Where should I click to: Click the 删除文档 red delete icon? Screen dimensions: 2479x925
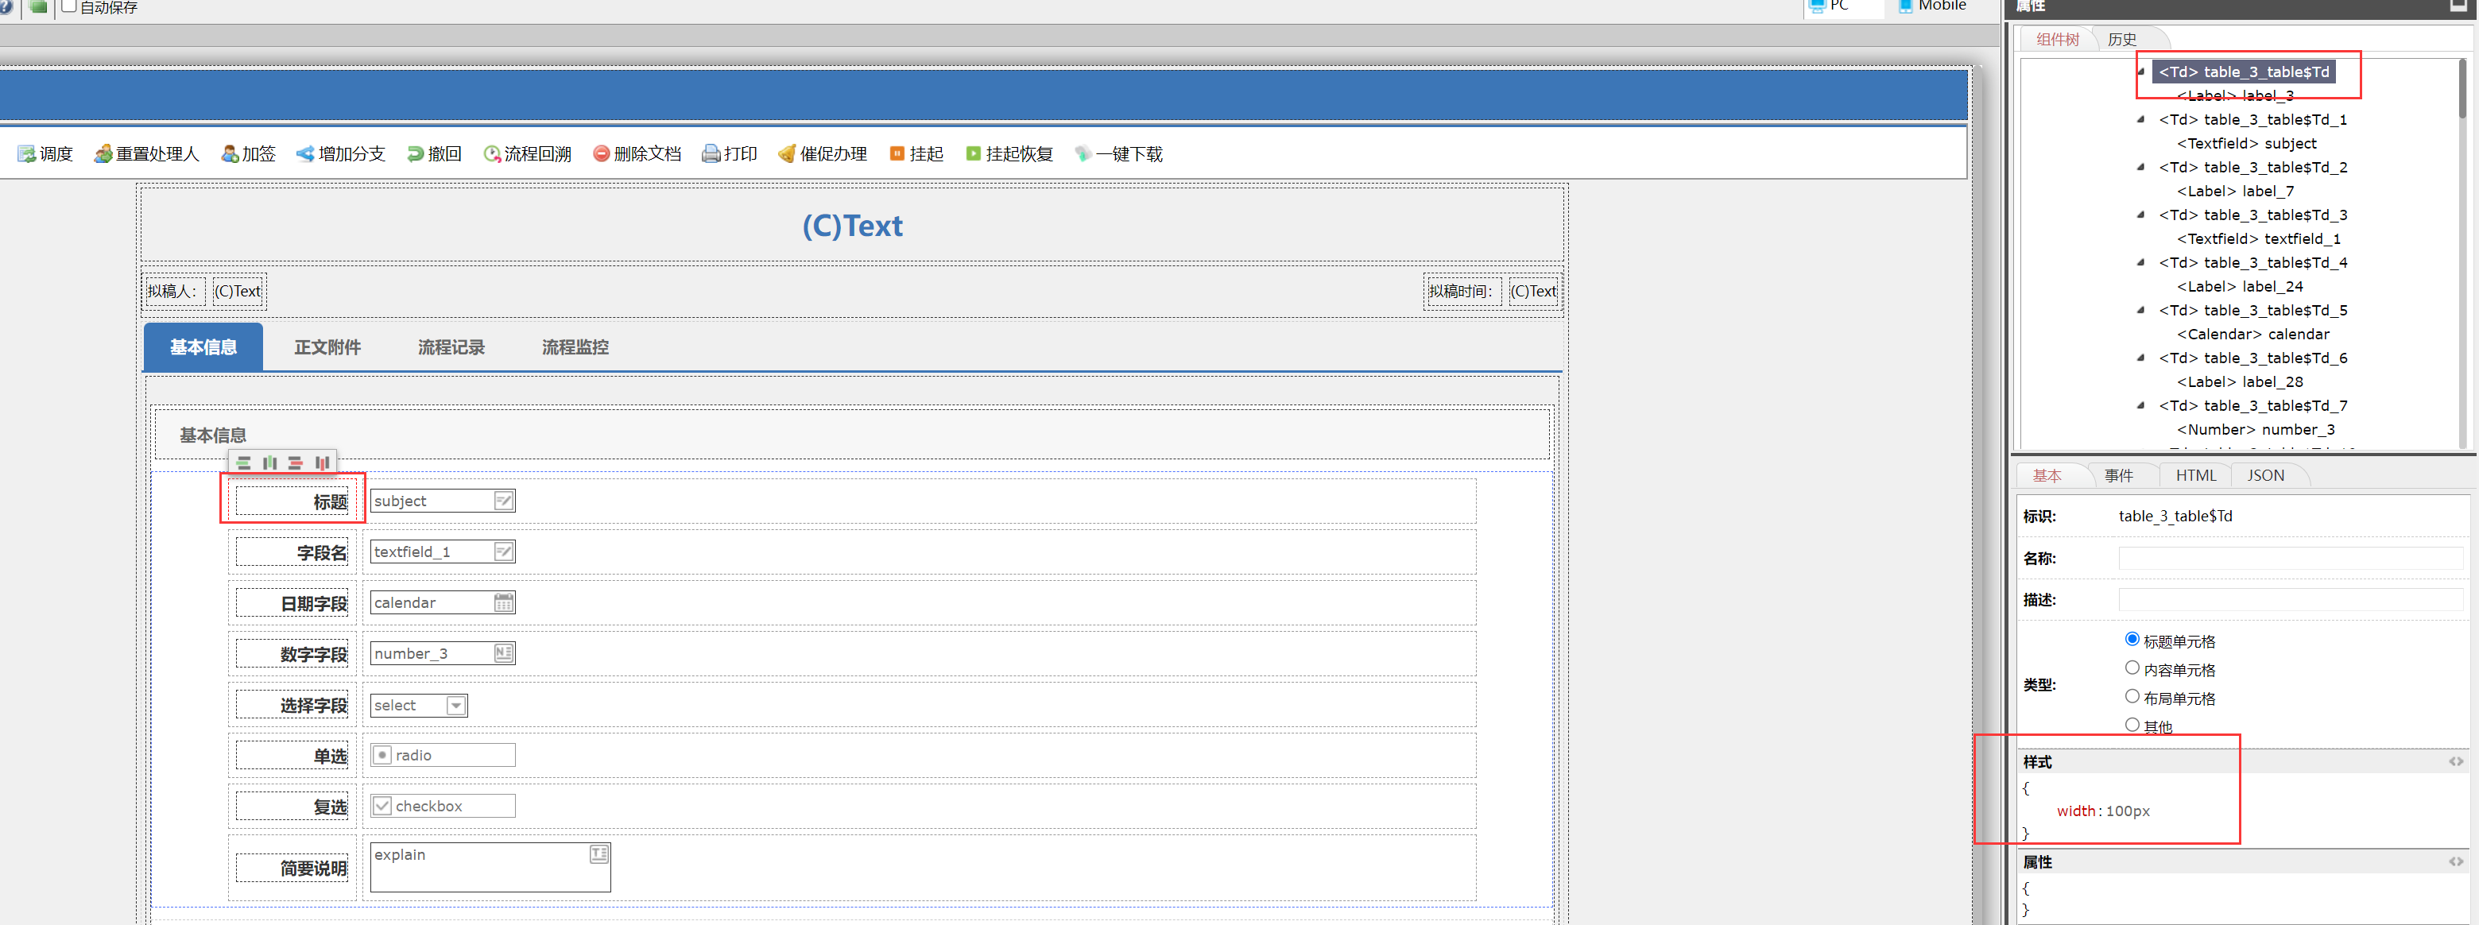(x=601, y=154)
